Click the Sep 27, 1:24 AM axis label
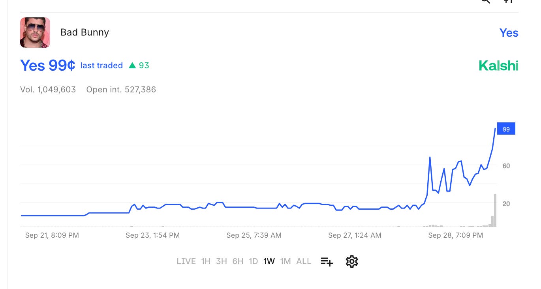541x289 pixels. [355, 235]
